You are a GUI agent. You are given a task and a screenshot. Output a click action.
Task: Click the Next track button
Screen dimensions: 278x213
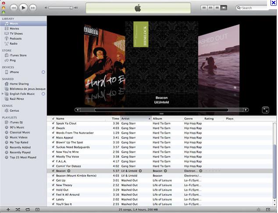coord(33,8)
